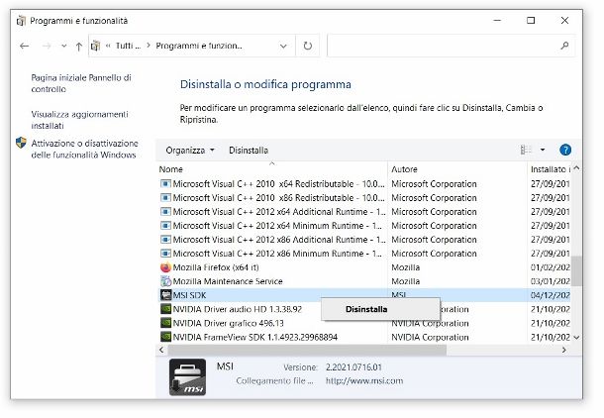This screenshot has height=418, width=604.
Task: Click the http://www.msi.com link text
Action: (364, 381)
